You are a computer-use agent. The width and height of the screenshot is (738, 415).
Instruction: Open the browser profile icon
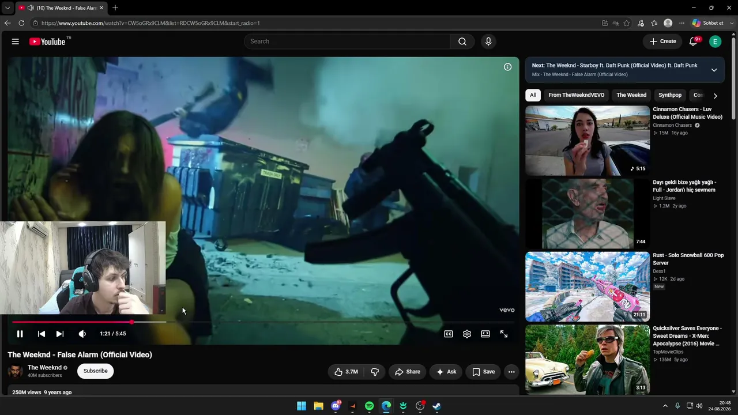668,23
